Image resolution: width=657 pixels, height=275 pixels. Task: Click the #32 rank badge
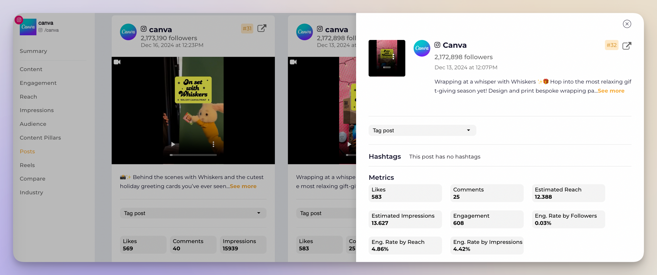[611, 45]
